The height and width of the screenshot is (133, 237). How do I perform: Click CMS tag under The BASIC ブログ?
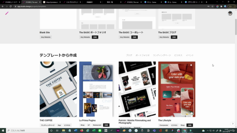tap(174, 37)
